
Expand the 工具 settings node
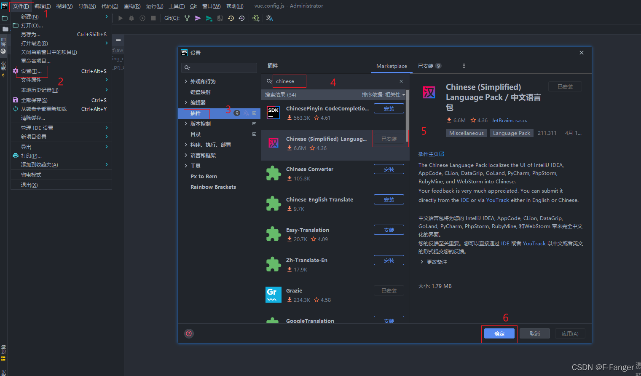[x=186, y=166]
